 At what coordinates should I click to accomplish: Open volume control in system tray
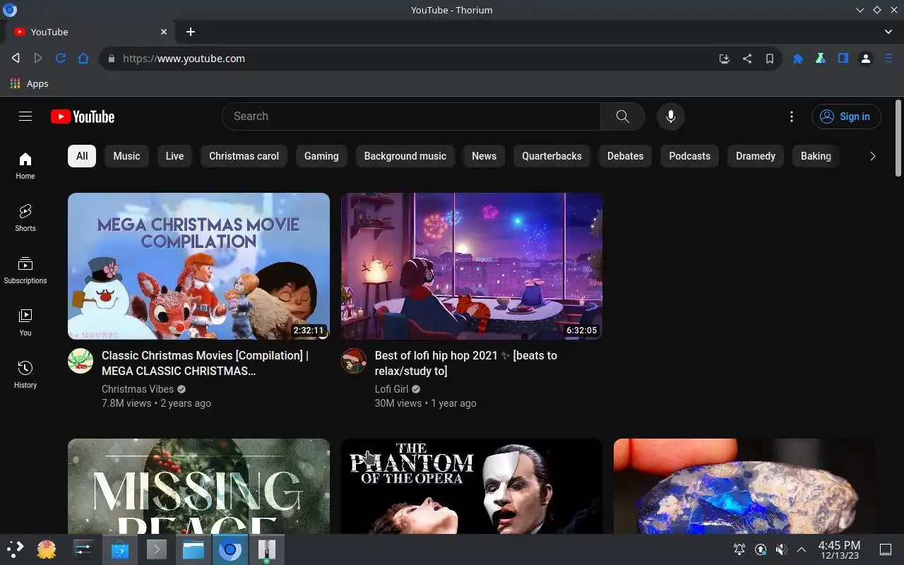pyautogui.click(x=781, y=549)
